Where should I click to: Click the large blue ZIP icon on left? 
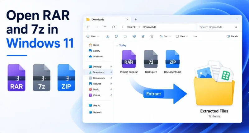66,77
